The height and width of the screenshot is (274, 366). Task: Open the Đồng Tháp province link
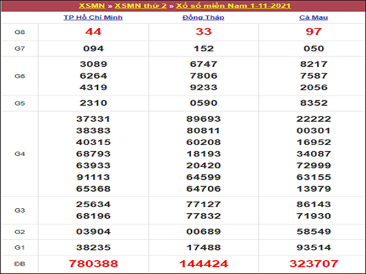tap(203, 18)
